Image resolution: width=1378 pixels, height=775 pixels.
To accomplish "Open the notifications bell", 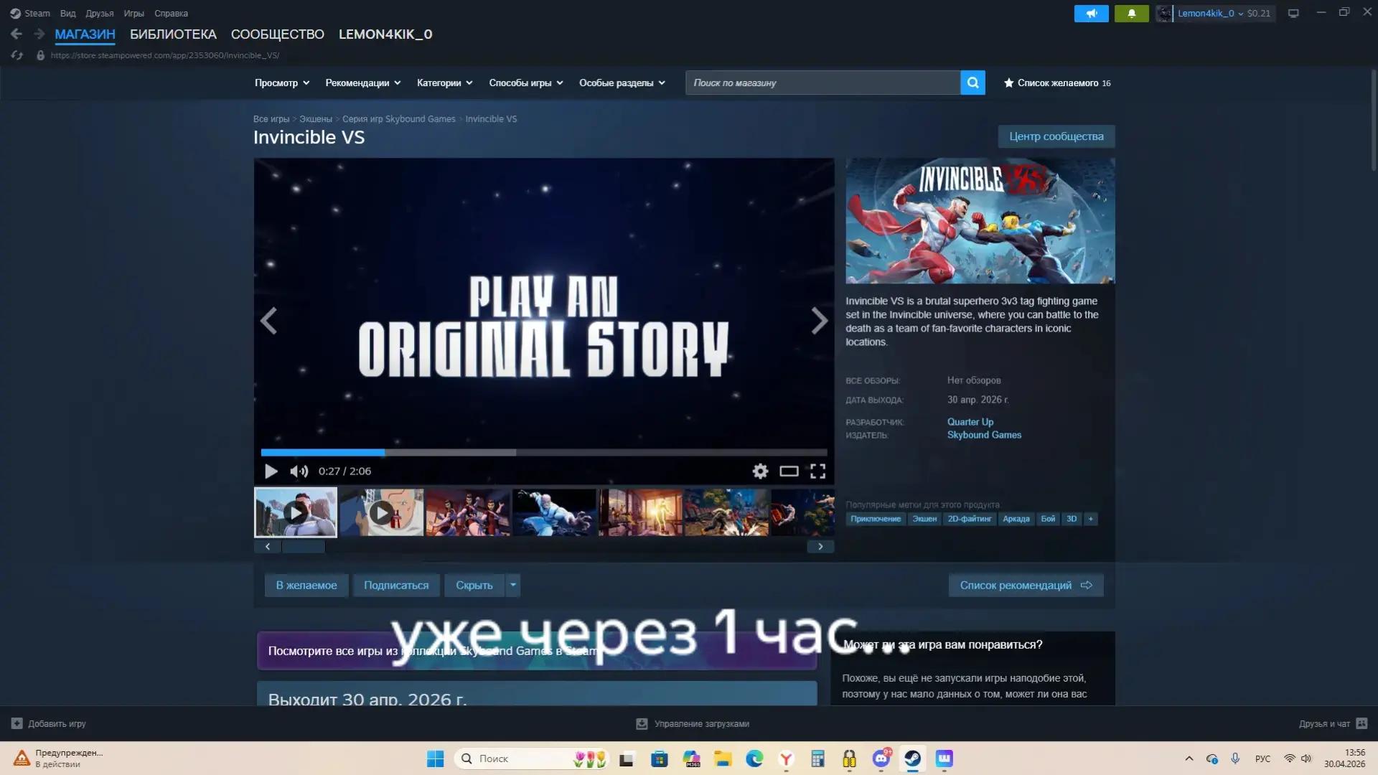I will (x=1132, y=13).
